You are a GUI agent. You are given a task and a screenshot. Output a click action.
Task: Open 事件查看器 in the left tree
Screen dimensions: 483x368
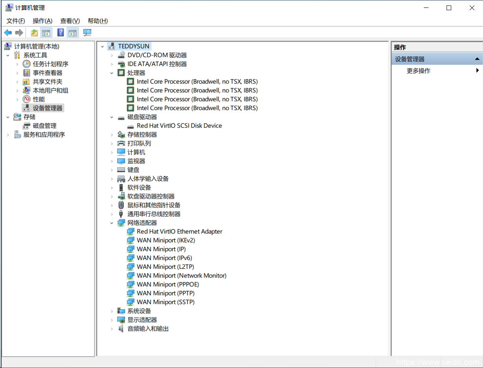click(47, 73)
